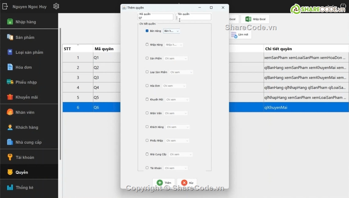Open the Bán Hàng permission dropdown
The width and height of the screenshot is (349, 198).
coord(172,31)
